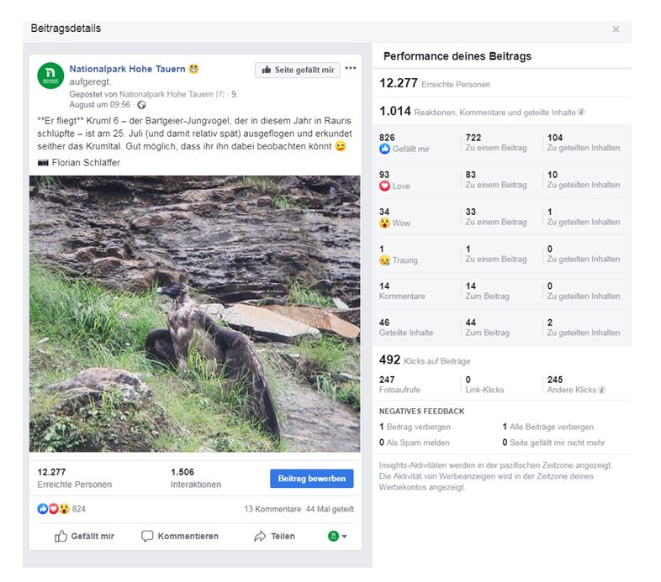Click '492 Klicks auf Beiträge' value

425,360
